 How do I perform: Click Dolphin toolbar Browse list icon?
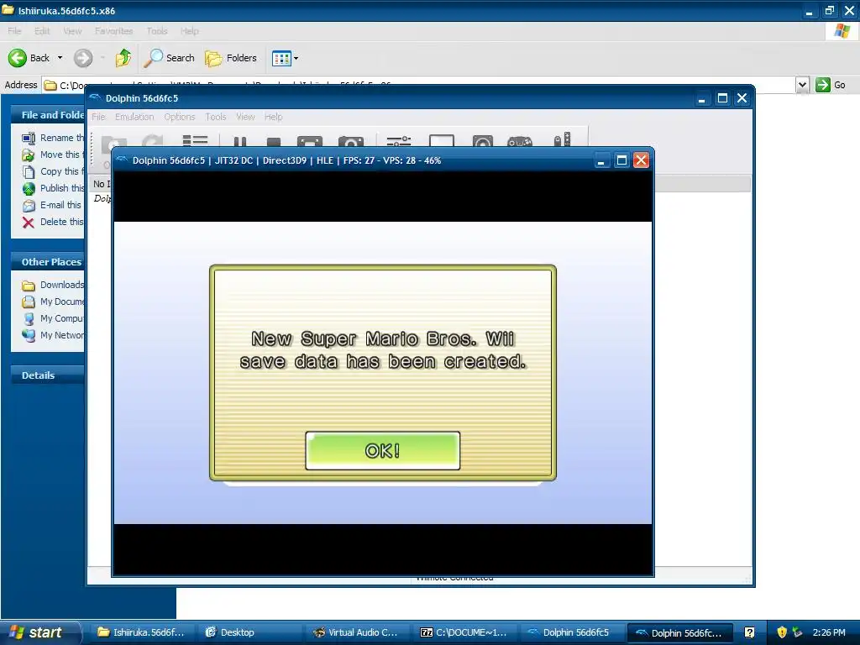tap(195, 140)
